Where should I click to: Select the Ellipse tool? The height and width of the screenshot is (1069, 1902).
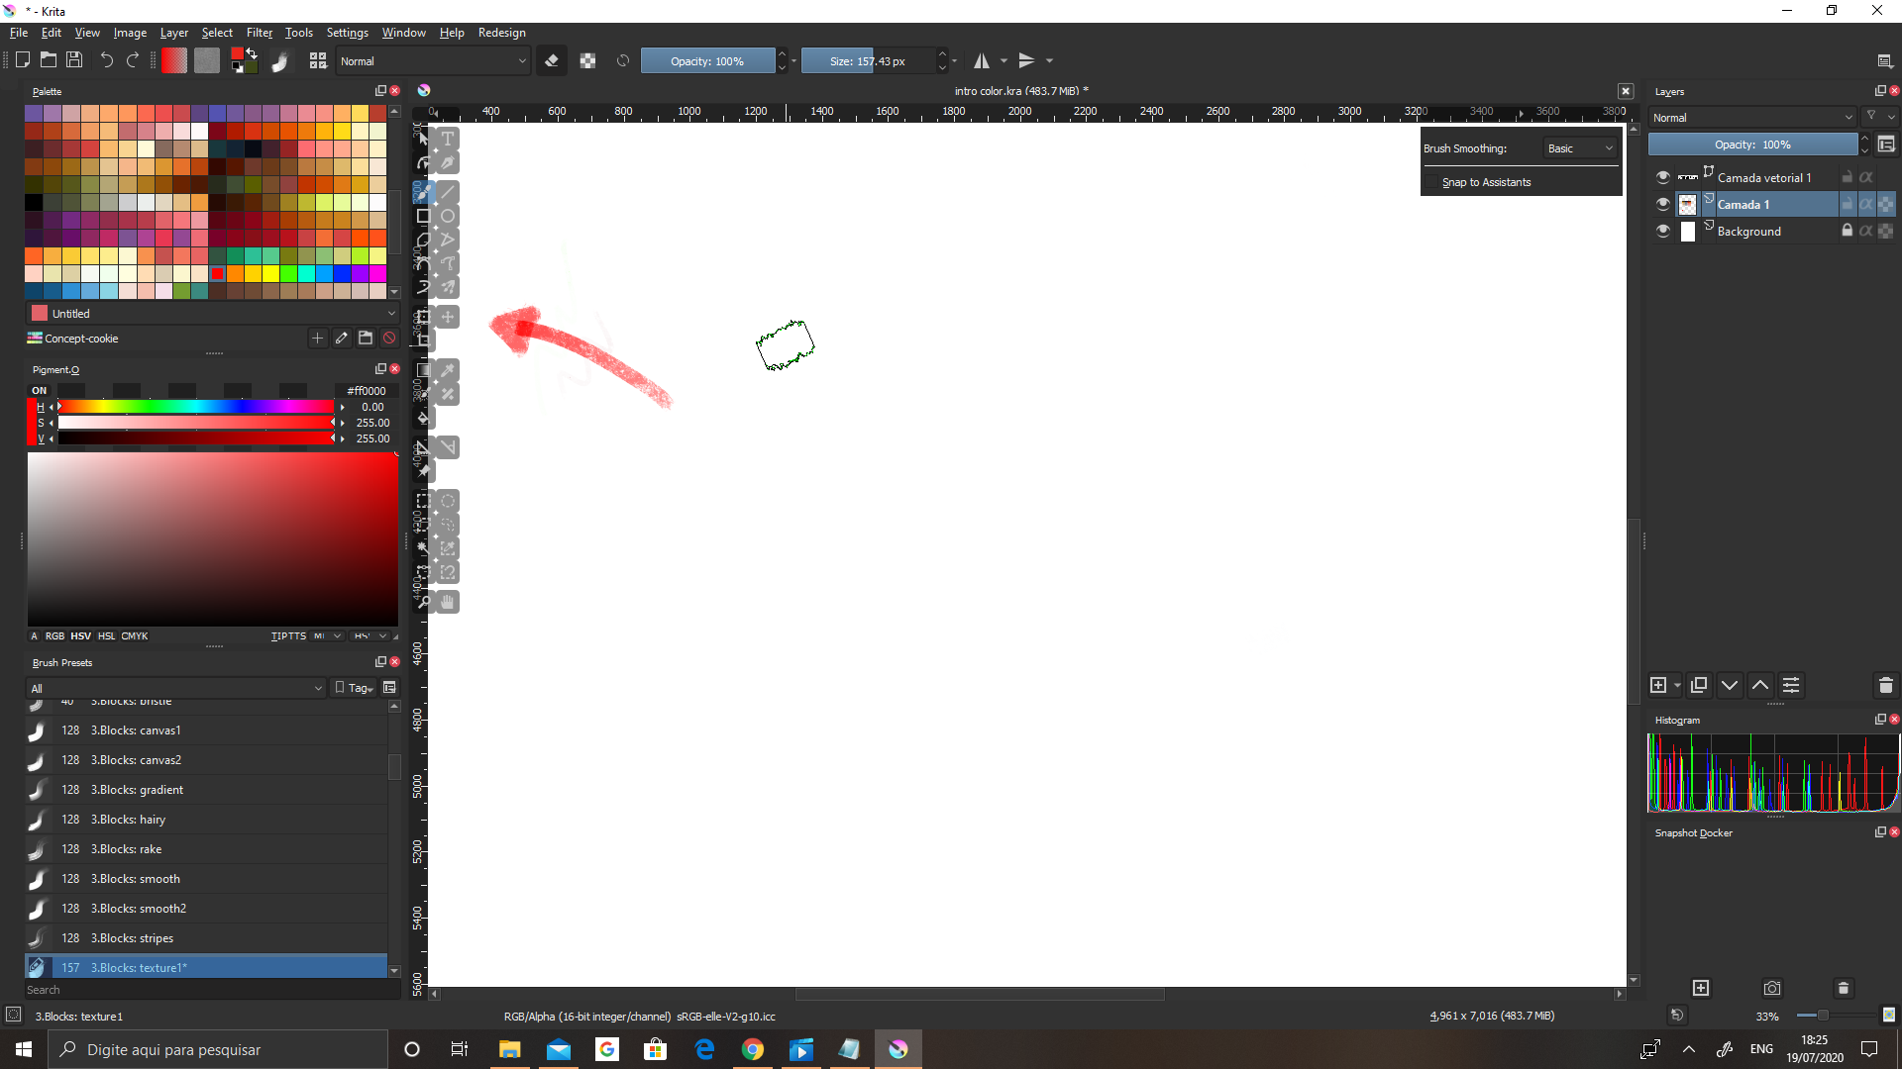tap(448, 216)
